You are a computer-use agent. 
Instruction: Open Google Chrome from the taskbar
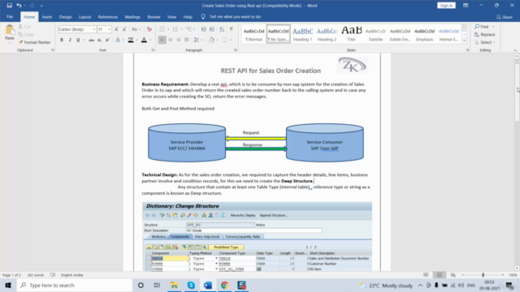224,285
